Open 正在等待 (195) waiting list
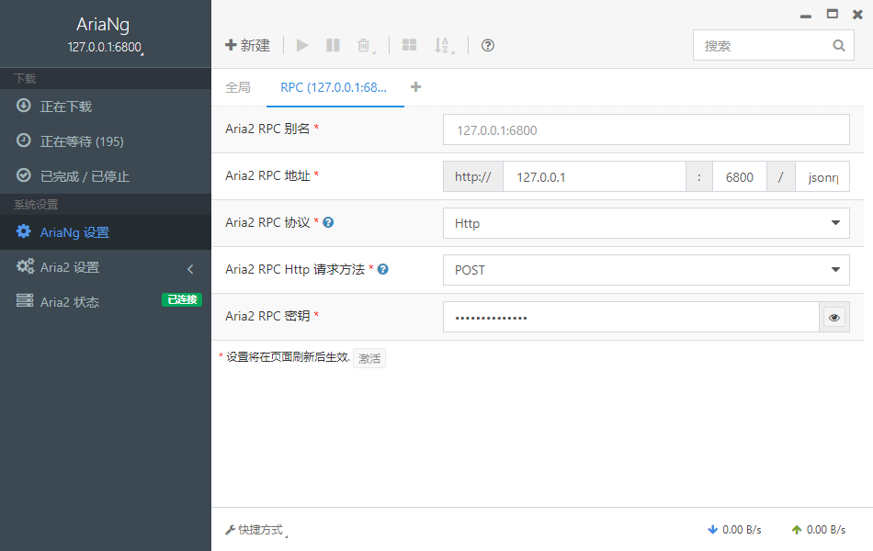 pos(106,141)
